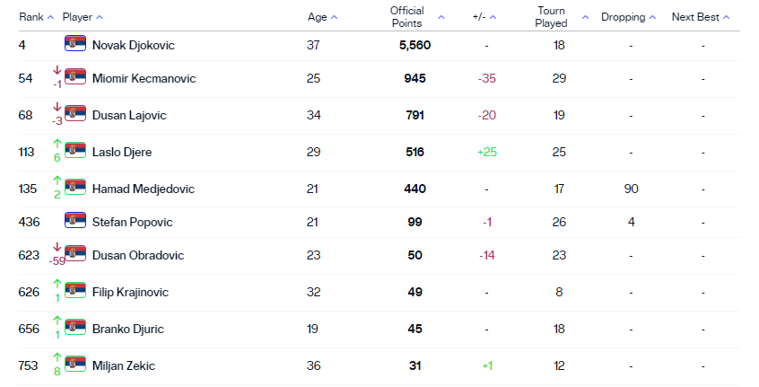Screen dimensions: 759x387
Task: Sort by Player name header
Action: [83, 17]
